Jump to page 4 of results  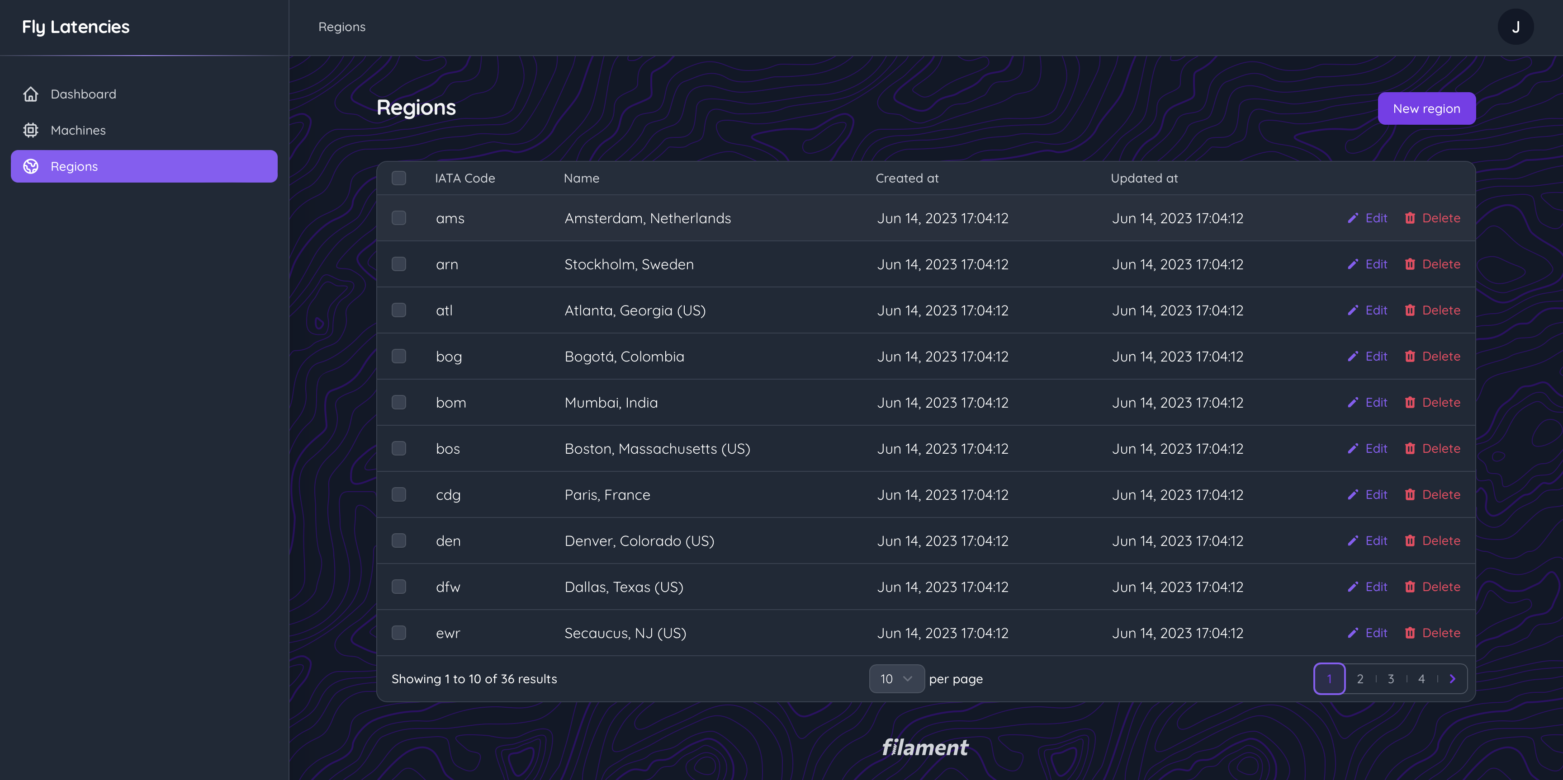coord(1421,679)
